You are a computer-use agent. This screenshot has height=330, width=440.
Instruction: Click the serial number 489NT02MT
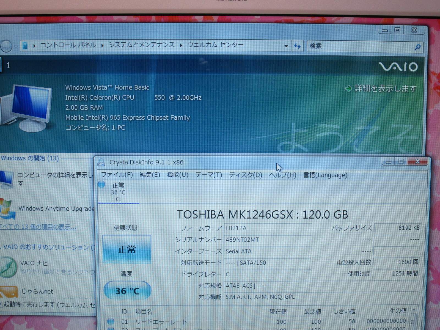point(268,240)
